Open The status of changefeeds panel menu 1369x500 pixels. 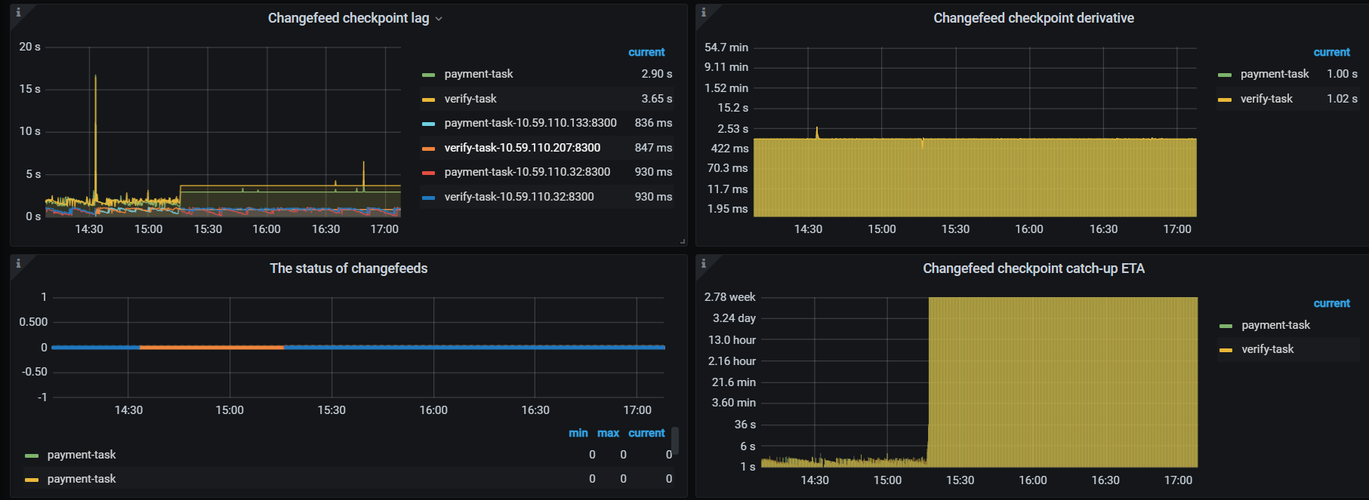(x=348, y=268)
